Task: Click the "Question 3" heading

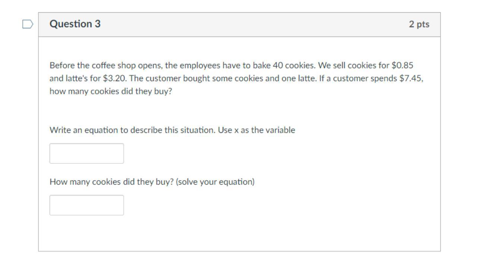Action: (75, 24)
